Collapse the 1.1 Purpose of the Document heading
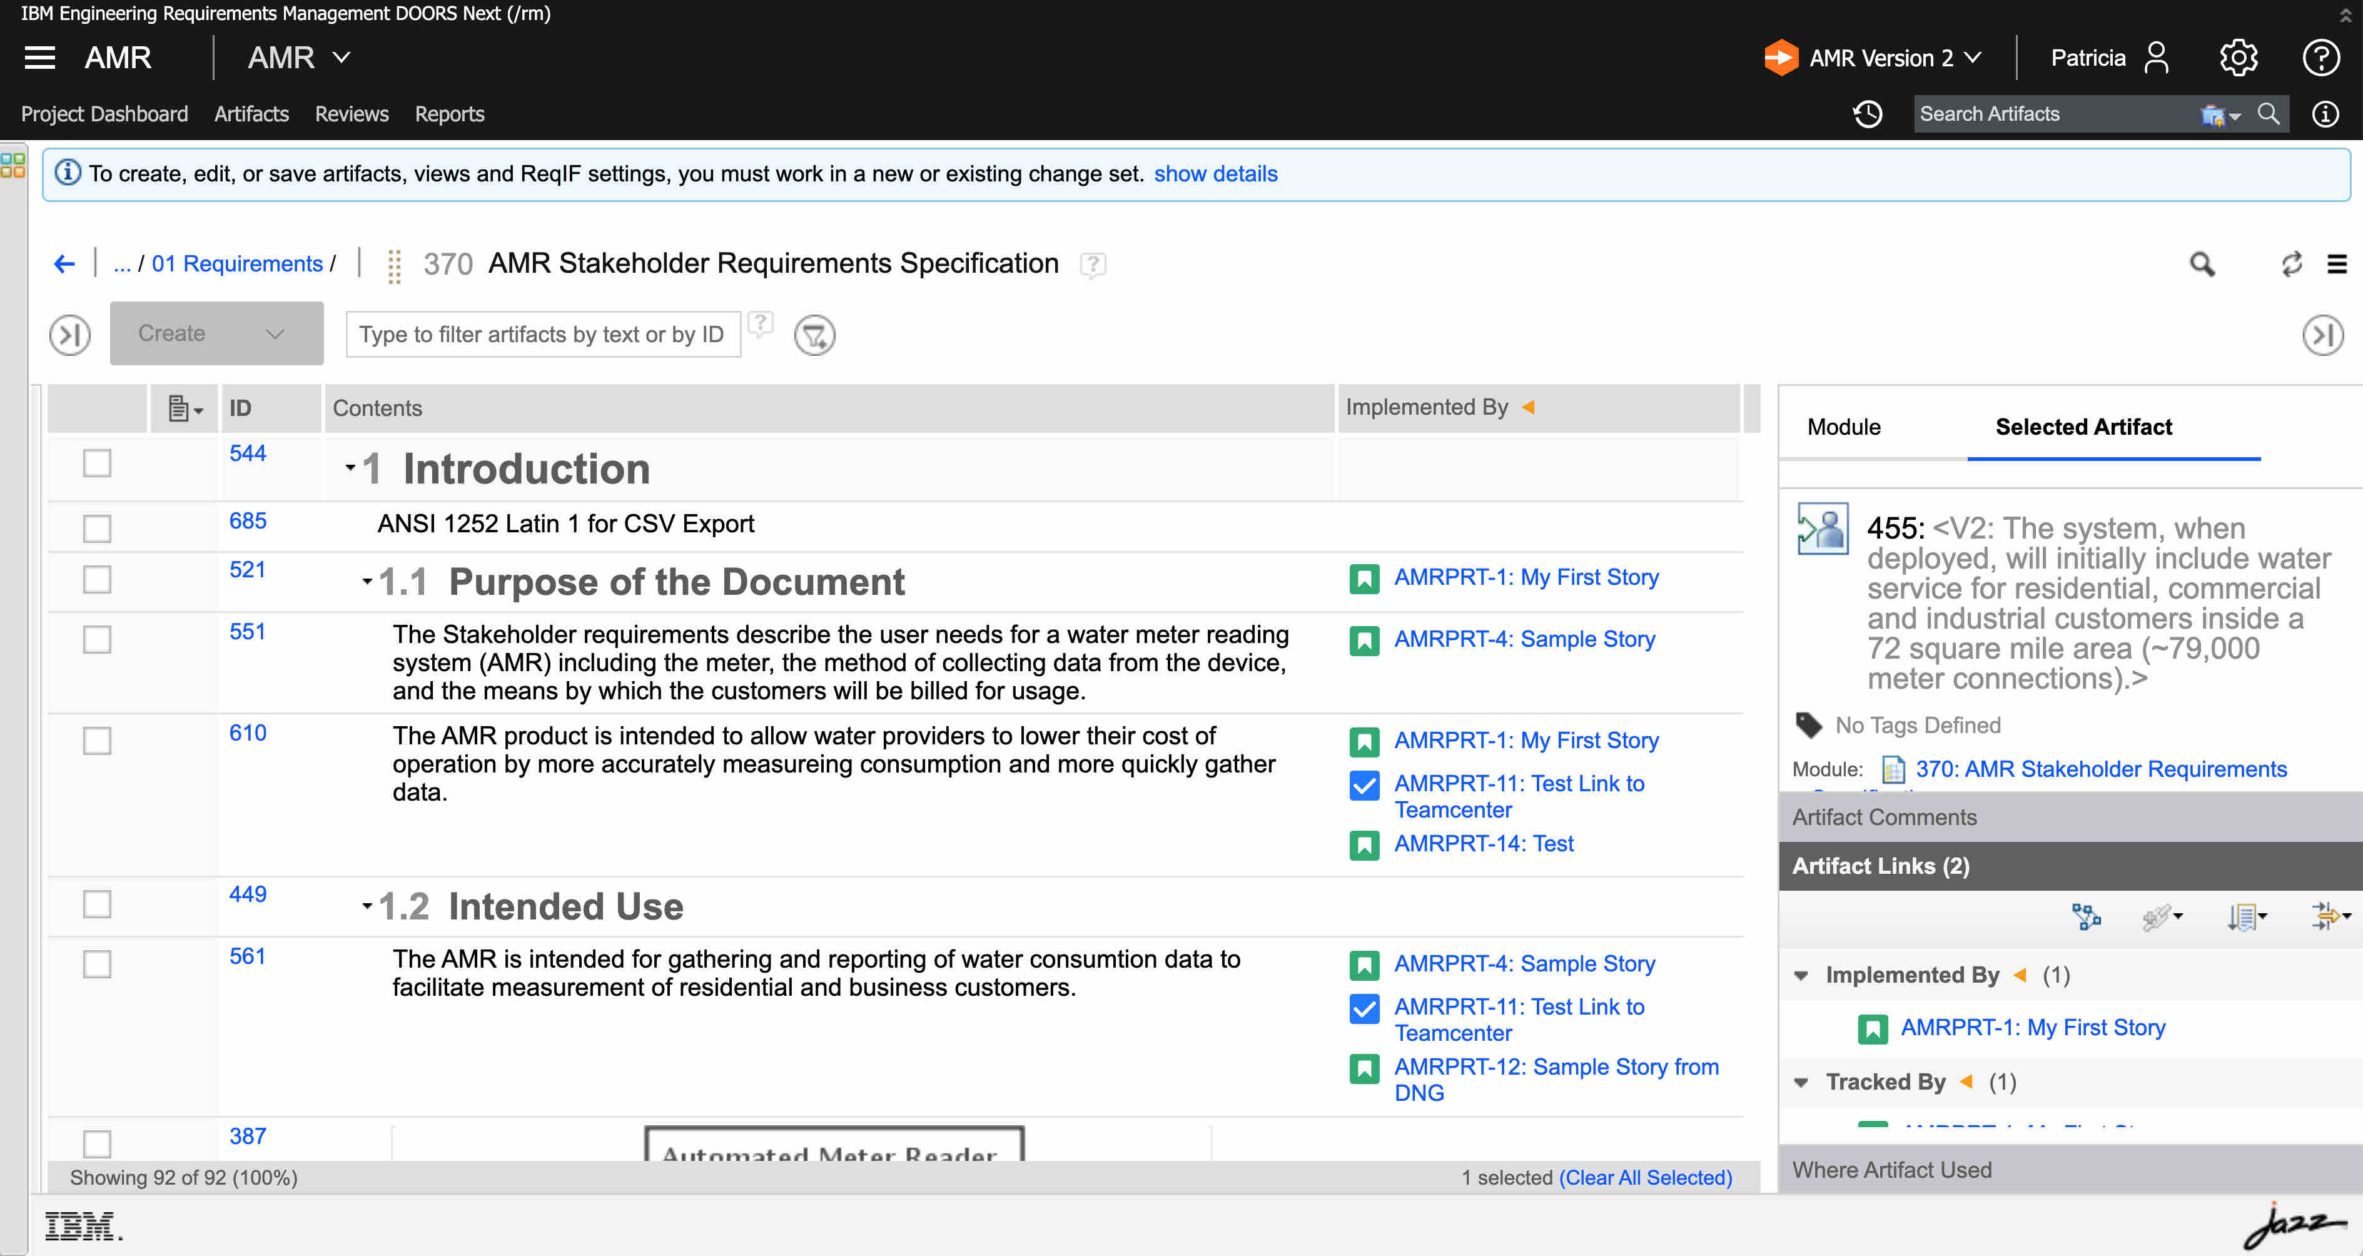Viewport: 2363px width, 1256px height. pyautogui.click(x=367, y=580)
